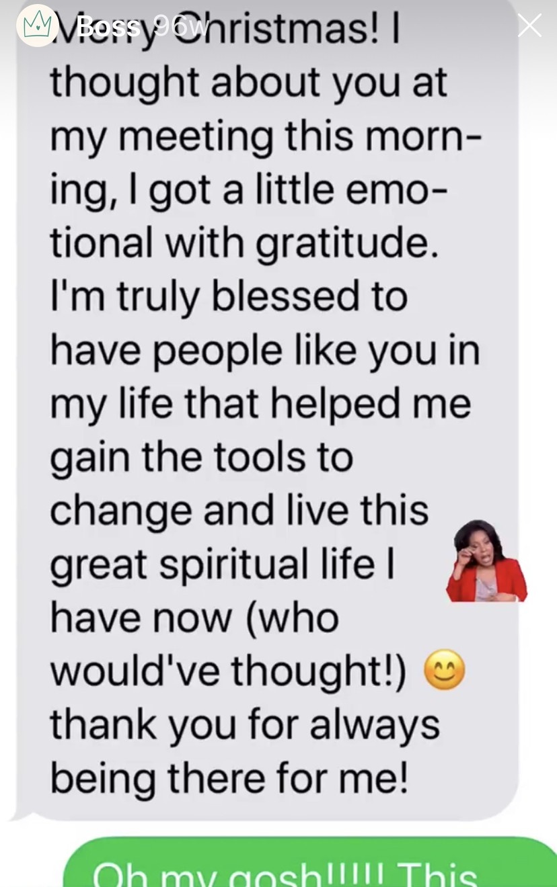This screenshot has height=887, width=557.
Task: Tap the crying woman in red sticker
Action: 486,560
